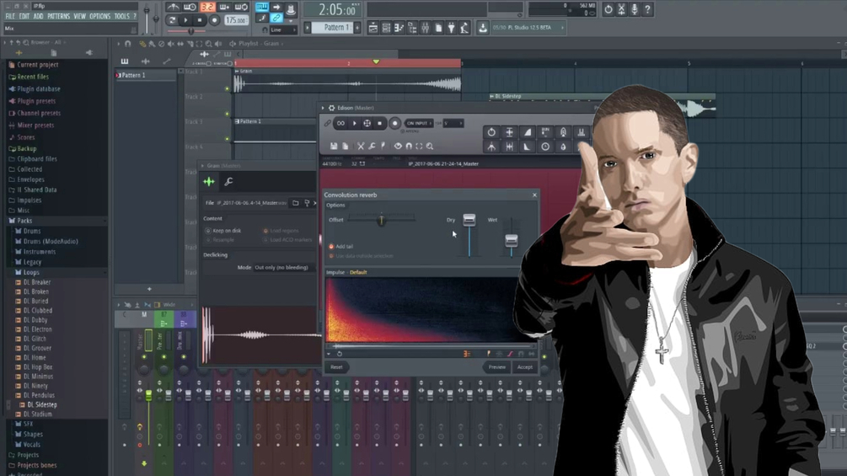The height and width of the screenshot is (476, 847).
Task: Click the main transport play button
Action: pyautogui.click(x=185, y=20)
